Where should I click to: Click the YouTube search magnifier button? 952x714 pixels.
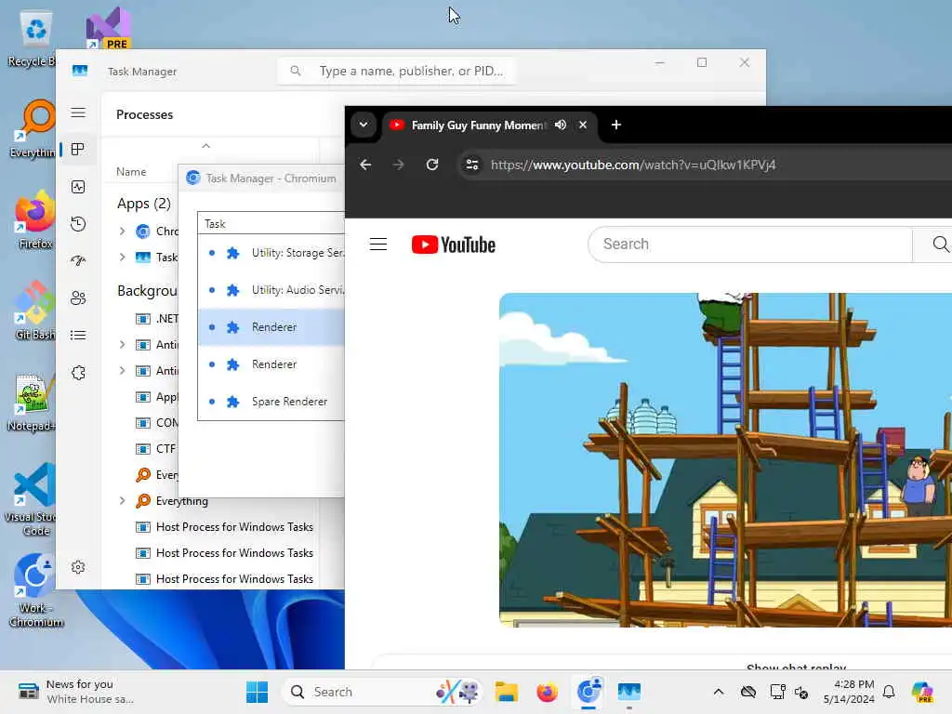coord(939,245)
